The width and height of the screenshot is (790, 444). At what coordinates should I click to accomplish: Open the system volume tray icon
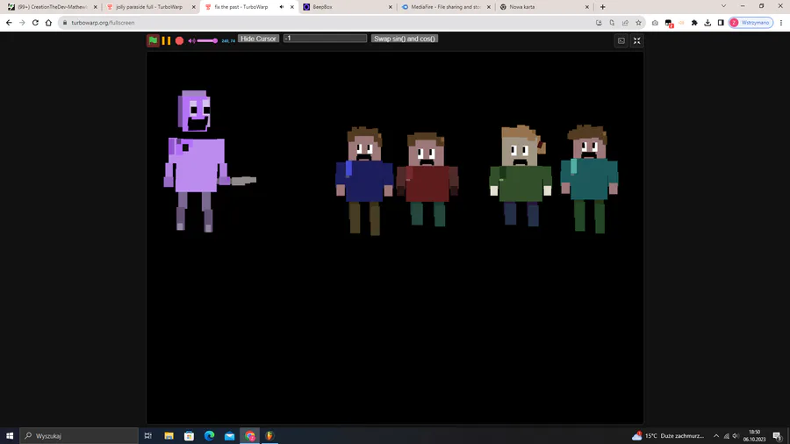coord(735,436)
